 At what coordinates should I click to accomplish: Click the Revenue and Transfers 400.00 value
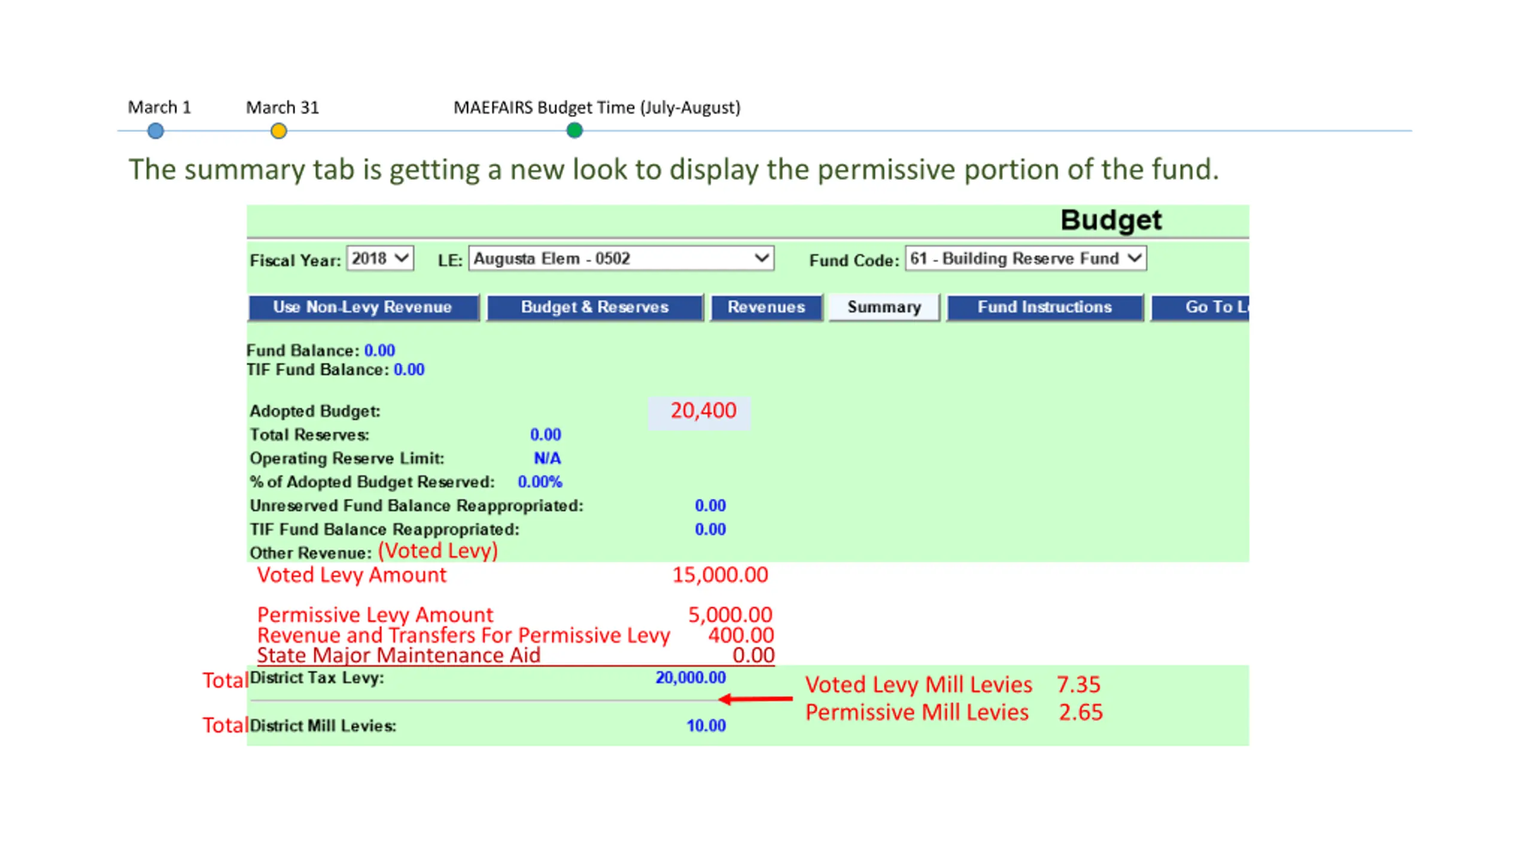point(741,635)
